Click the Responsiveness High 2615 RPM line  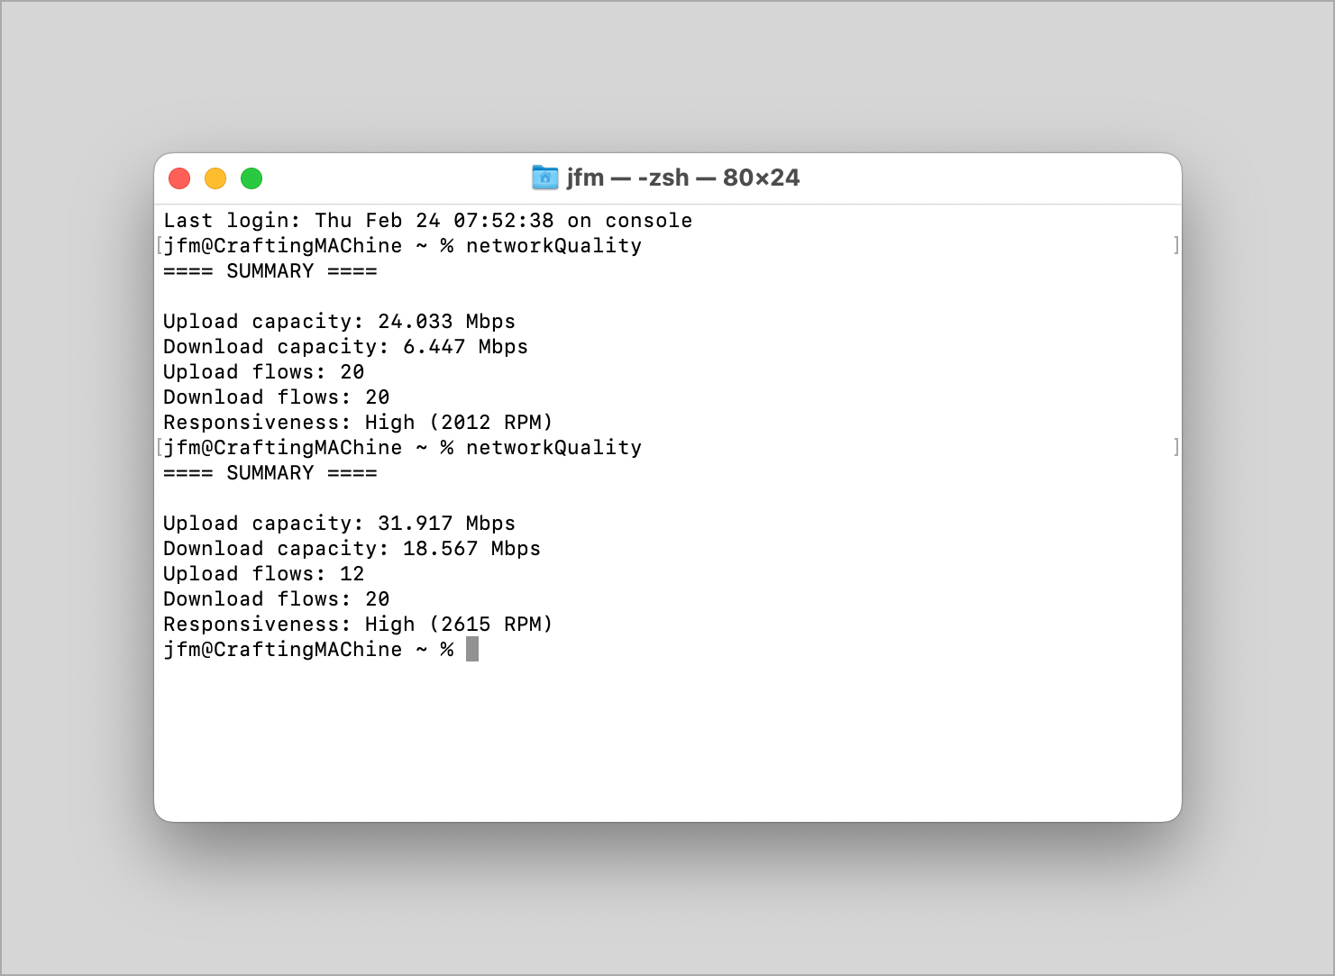(x=357, y=624)
